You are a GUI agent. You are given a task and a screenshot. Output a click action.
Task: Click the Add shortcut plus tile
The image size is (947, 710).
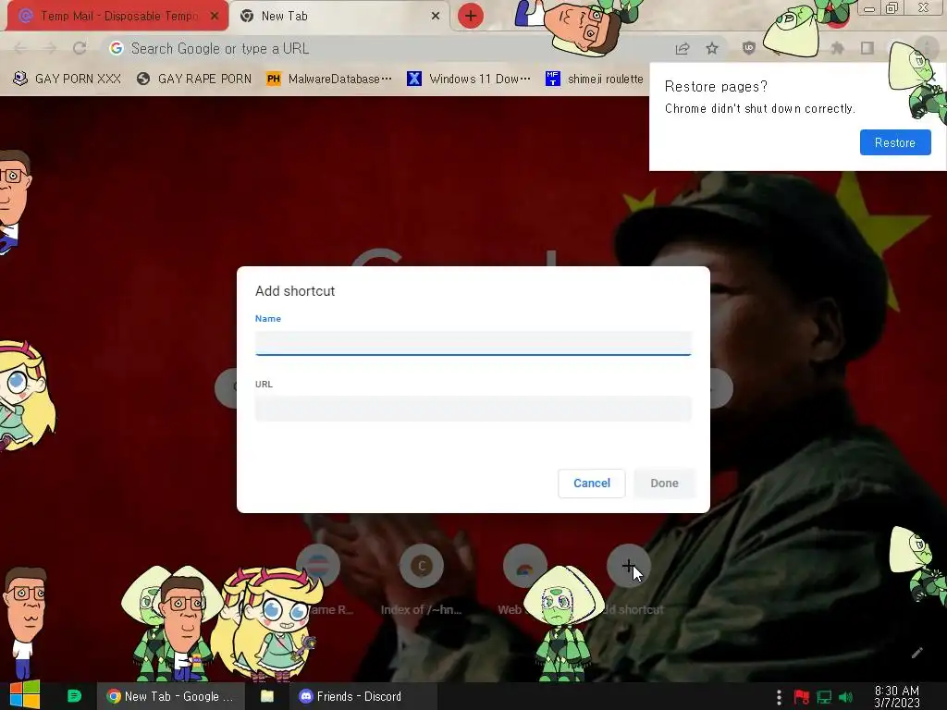pos(628,566)
